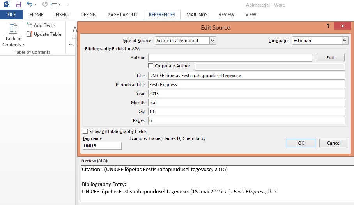The image size is (354, 205).
Task: Click into the Author field
Action: tap(230, 58)
